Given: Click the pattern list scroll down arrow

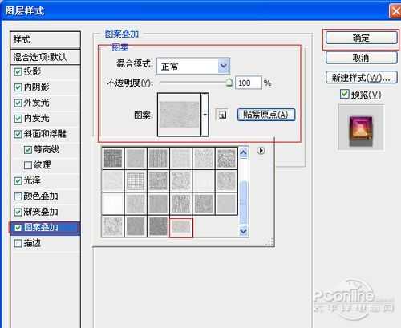Looking at the screenshot, I should 243,231.
